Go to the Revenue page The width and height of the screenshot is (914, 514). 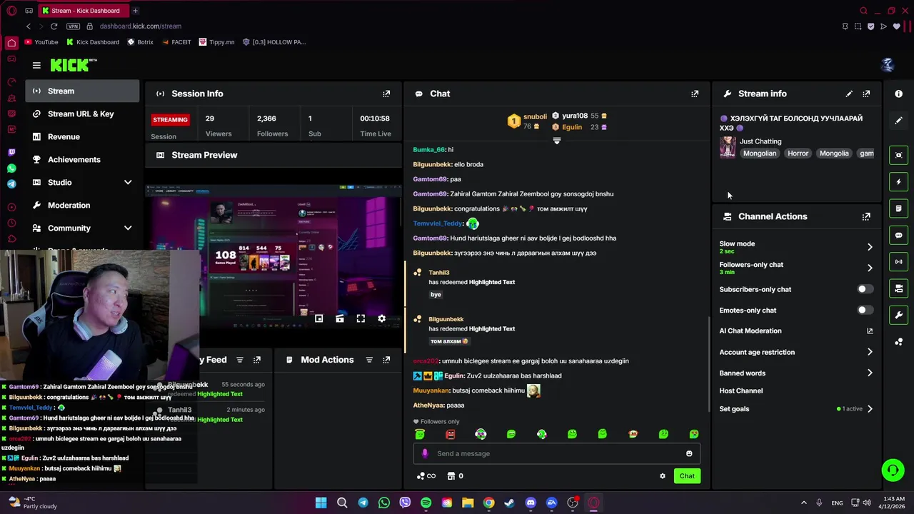tap(83, 136)
